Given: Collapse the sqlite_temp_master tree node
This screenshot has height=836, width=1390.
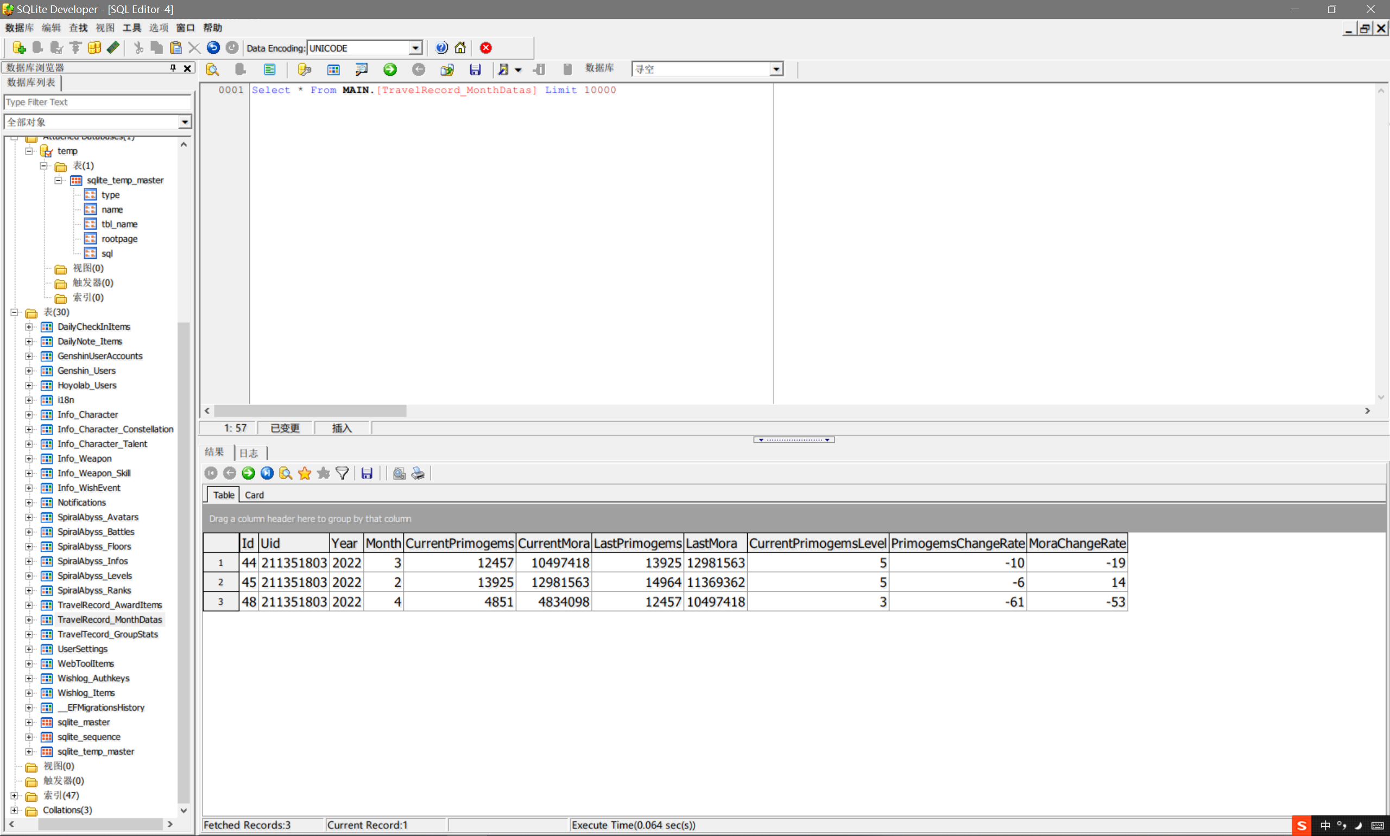Looking at the screenshot, I should click(x=58, y=180).
